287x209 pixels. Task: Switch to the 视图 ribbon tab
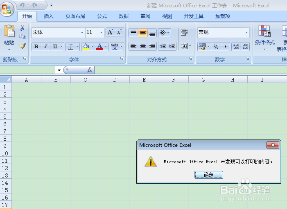tap(167, 16)
